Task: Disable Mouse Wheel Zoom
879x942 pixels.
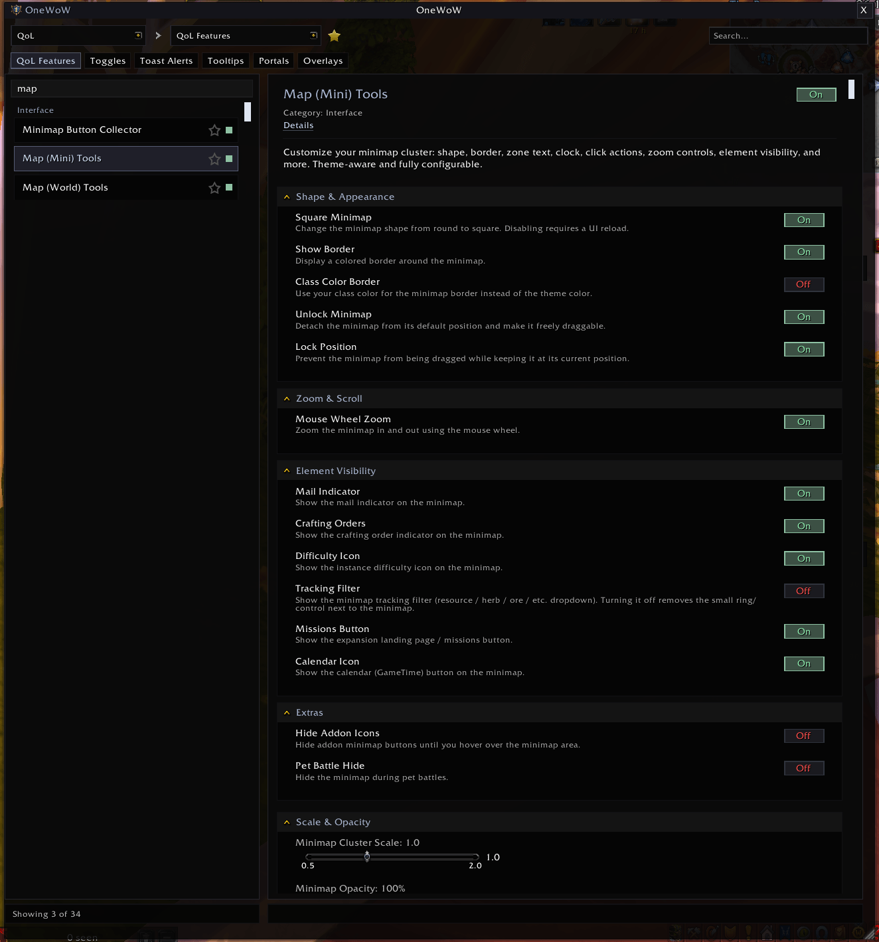Action: 804,422
